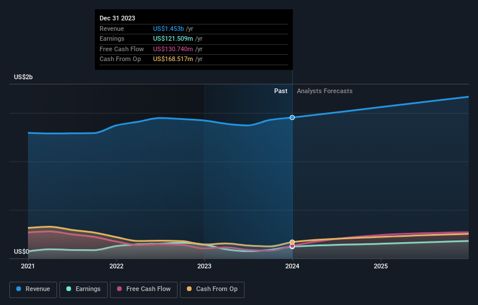Click the 2022 x-axis label
Screen dimensions: 478x305
[116, 266]
